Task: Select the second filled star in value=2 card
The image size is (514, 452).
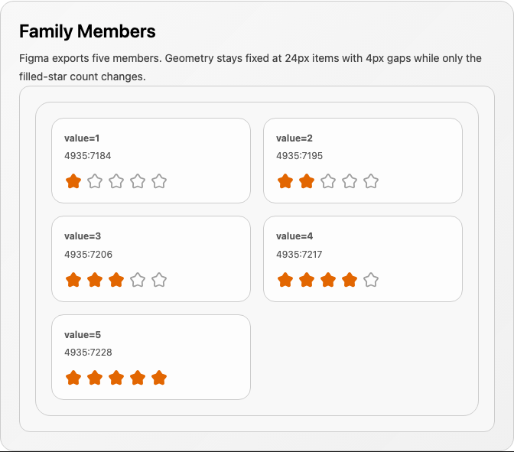Action: pos(307,181)
